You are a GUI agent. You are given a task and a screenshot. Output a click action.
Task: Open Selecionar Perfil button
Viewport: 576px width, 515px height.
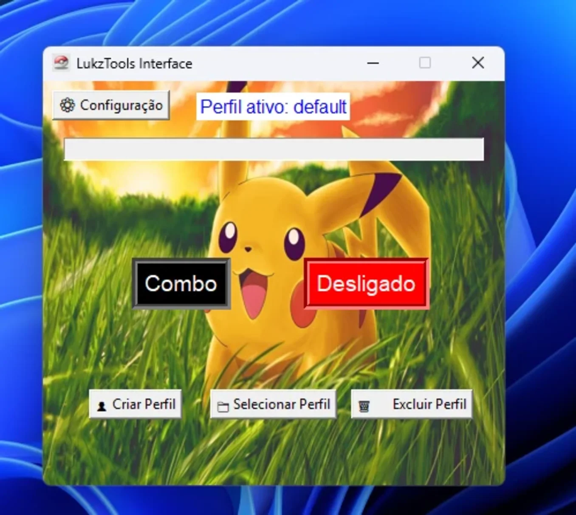273,404
